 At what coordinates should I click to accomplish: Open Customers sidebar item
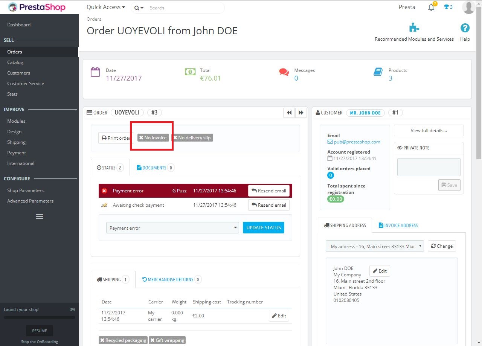18,73
